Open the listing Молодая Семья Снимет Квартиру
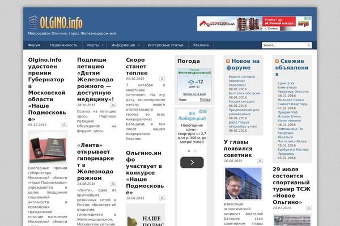Viewport: 340px width, 226px height. (292, 102)
